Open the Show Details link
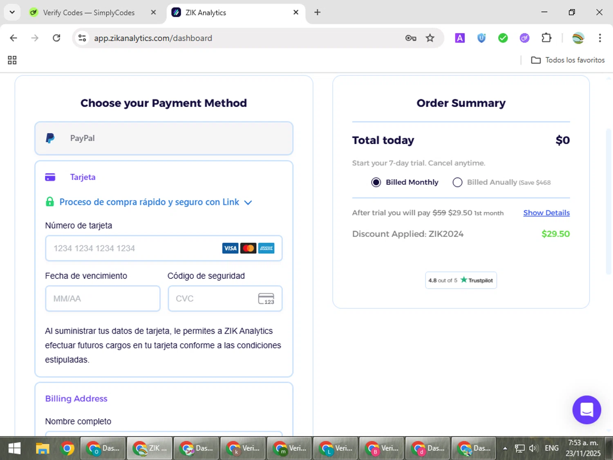The width and height of the screenshot is (613, 460). (546, 213)
